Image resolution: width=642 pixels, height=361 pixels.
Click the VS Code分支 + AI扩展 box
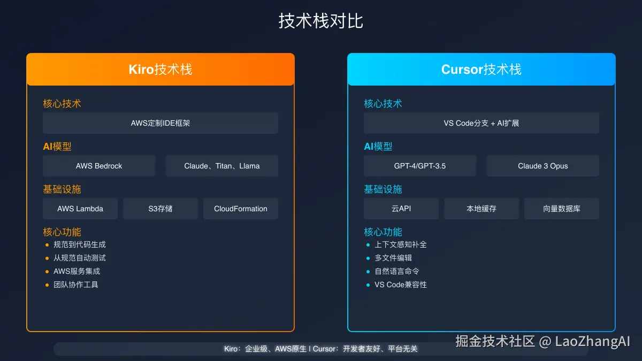tap(481, 123)
